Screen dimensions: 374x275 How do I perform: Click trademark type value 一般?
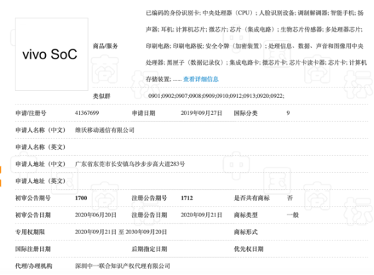point(292,215)
